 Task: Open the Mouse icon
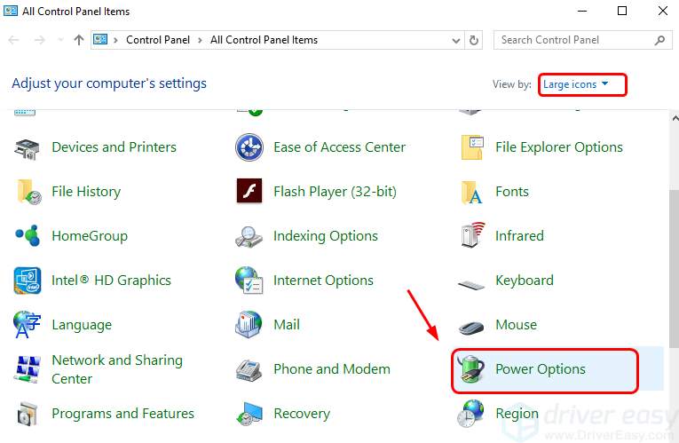471,327
